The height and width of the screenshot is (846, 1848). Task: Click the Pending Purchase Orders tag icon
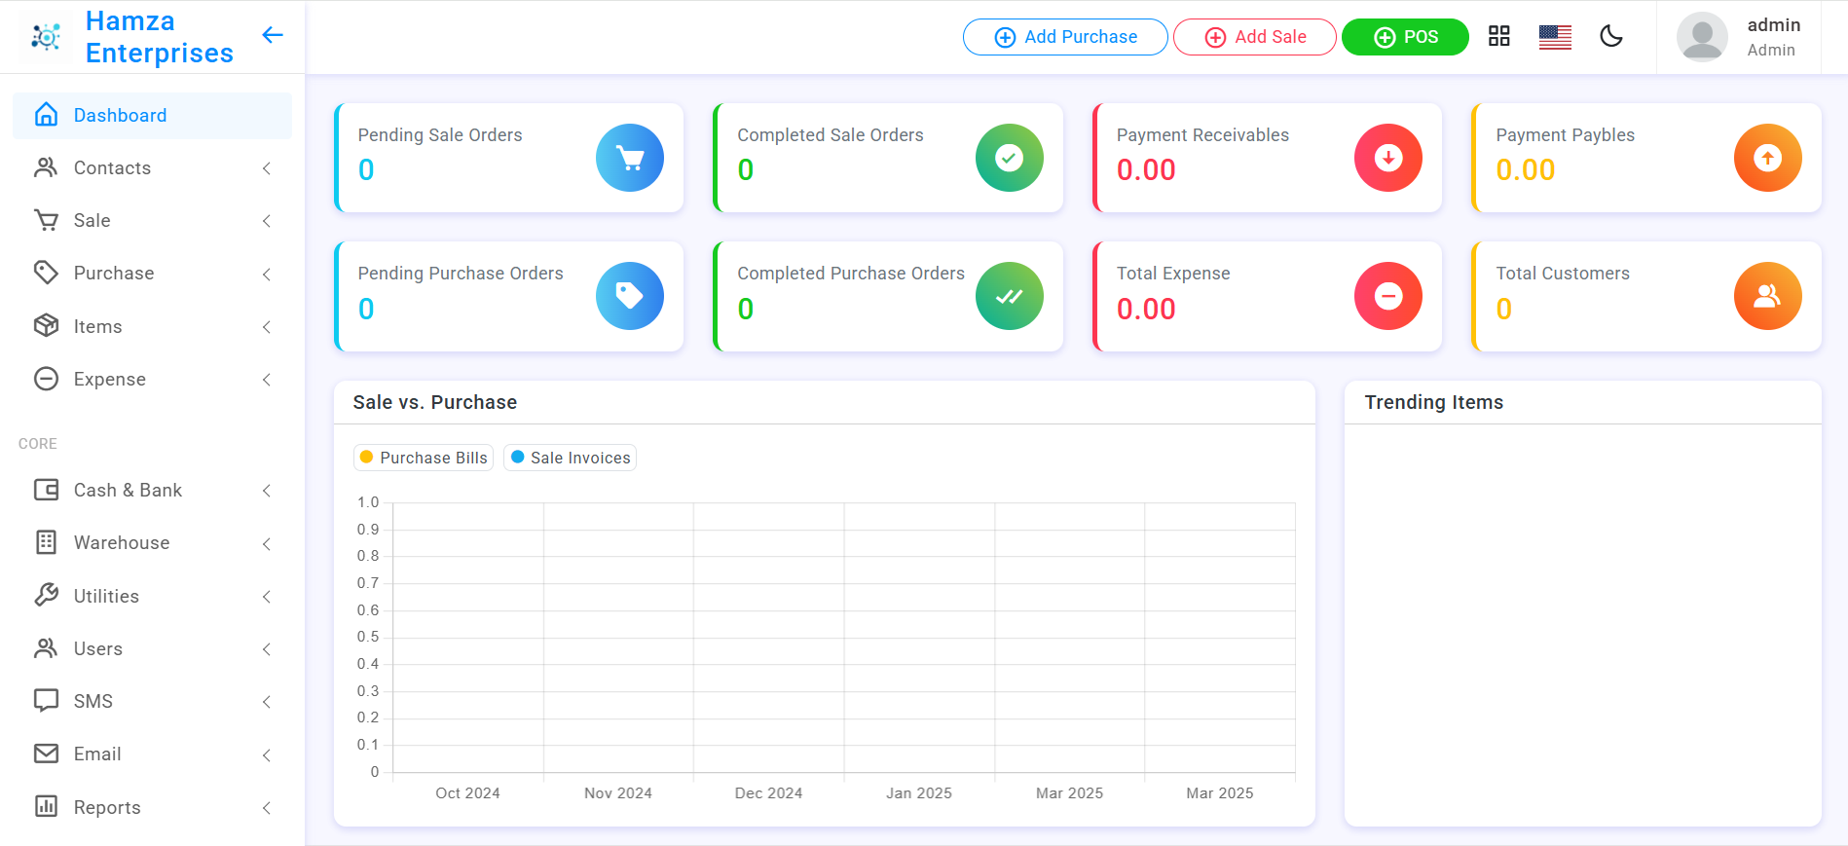[x=630, y=296]
